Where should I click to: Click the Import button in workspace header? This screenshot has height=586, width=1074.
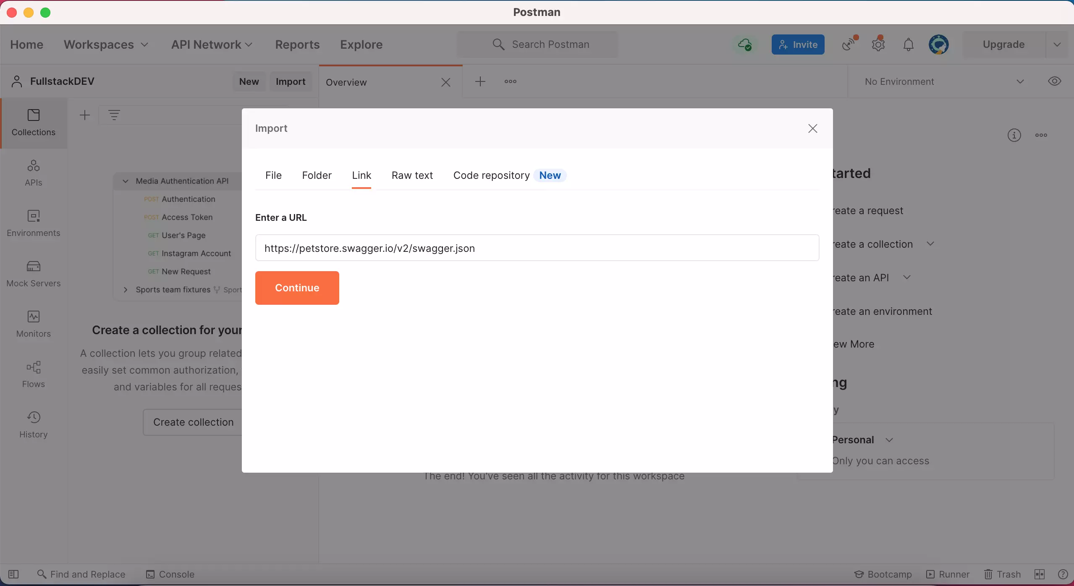click(x=291, y=81)
